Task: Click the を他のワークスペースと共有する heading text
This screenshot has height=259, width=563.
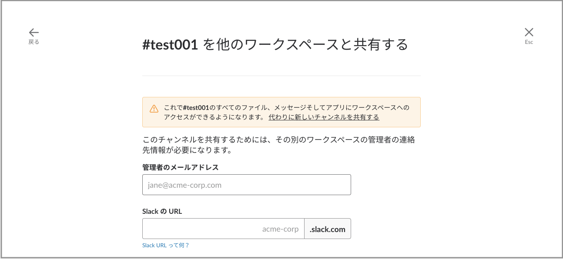Action: [x=305, y=44]
